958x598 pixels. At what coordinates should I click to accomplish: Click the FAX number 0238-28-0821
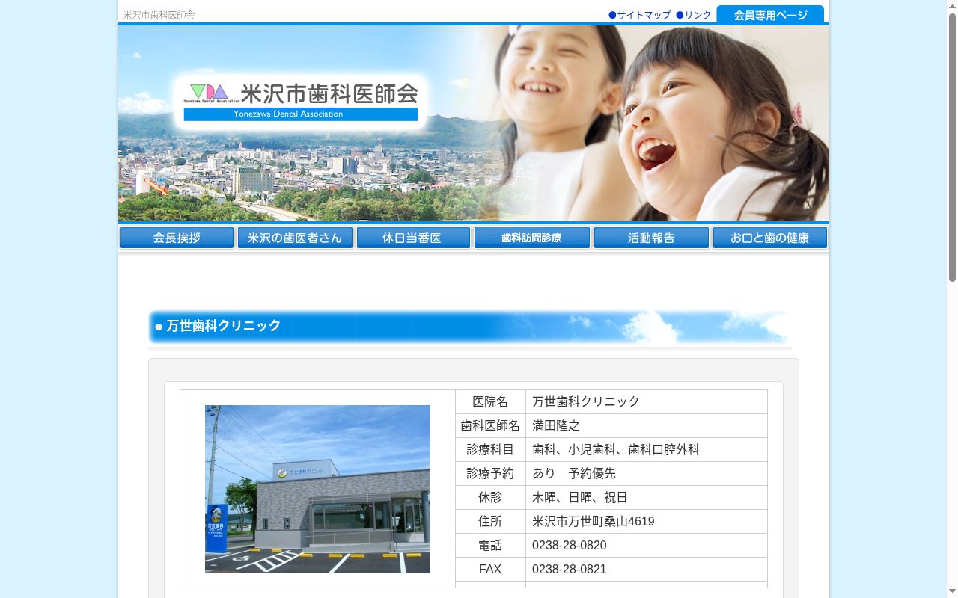click(570, 570)
